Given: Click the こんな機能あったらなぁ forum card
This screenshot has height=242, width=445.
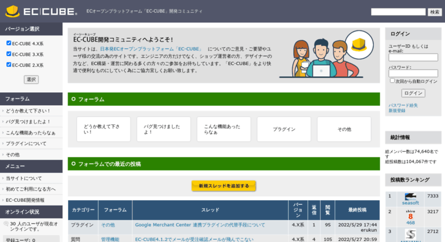Looking at the screenshot, I should coord(224,129).
